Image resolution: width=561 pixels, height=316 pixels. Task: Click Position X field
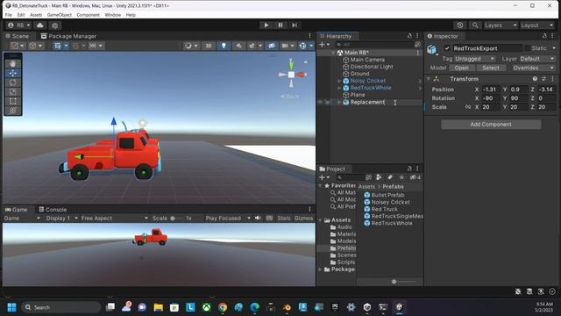point(491,90)
